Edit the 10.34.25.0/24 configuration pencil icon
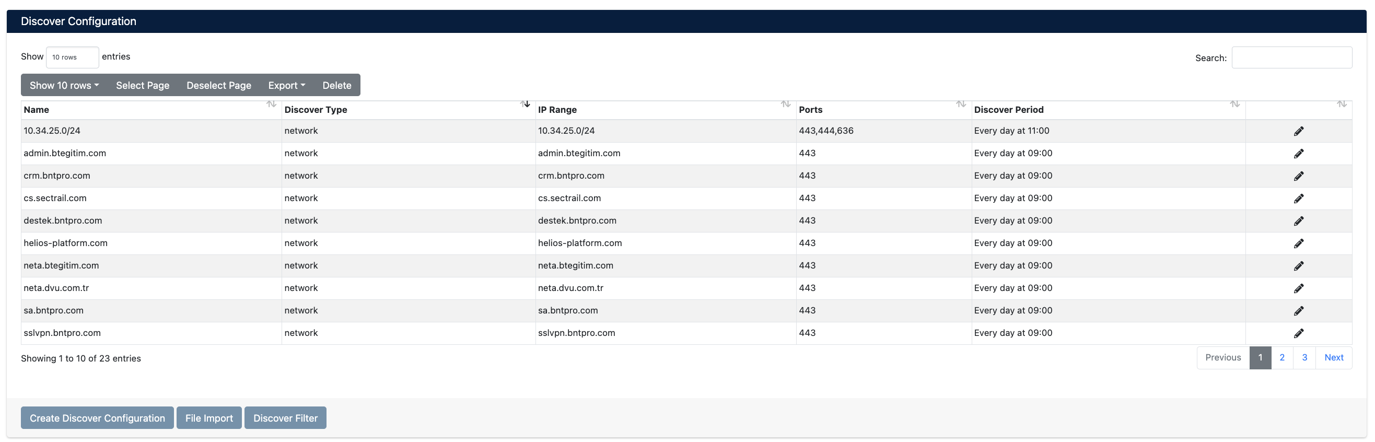This screenshot has width=1375, height=442. tap(1298, 131)
